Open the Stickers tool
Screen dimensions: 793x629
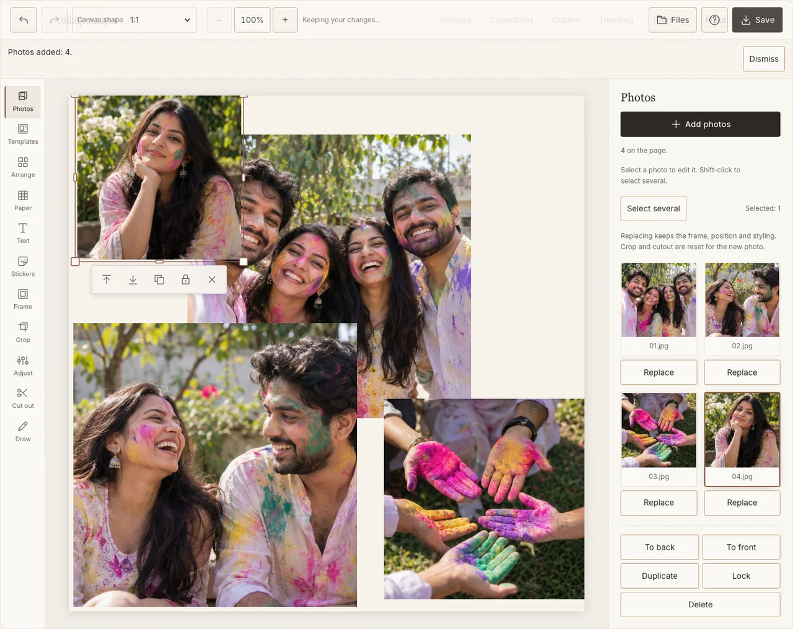coord(23,266)
